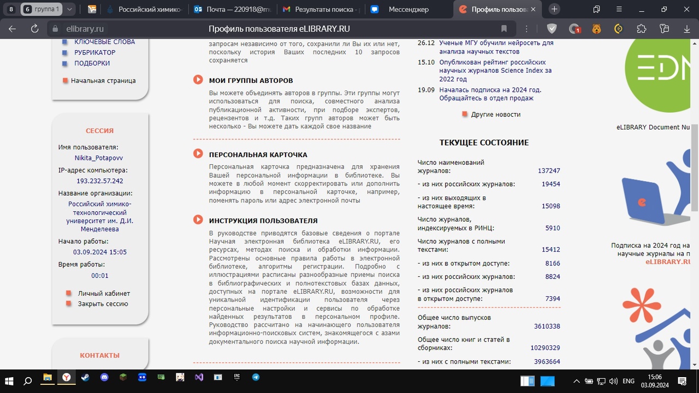699x393 pixels.
Task: Go to Начальная страница
Action: click(x=103, y=81)
